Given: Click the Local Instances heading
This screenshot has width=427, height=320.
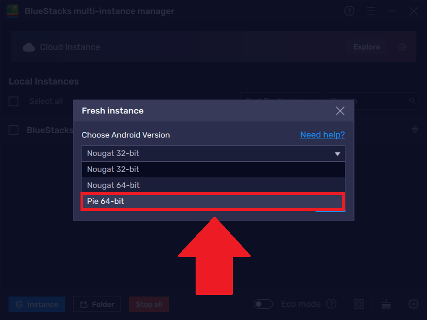Looking at the screenshot, I should coord(44,81).
